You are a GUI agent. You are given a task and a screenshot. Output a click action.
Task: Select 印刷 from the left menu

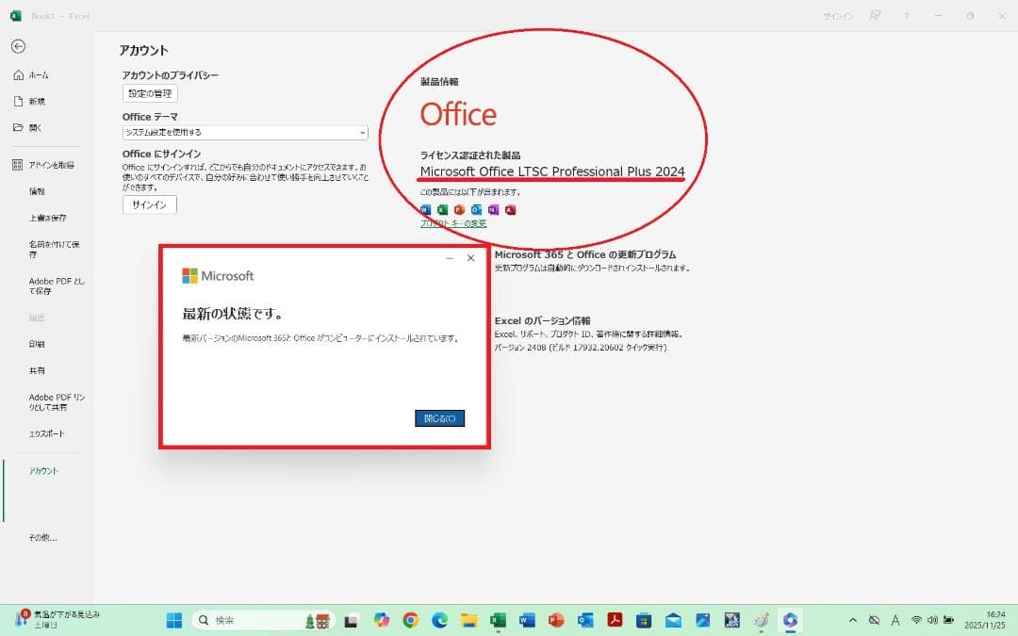(x=36, y=343)
